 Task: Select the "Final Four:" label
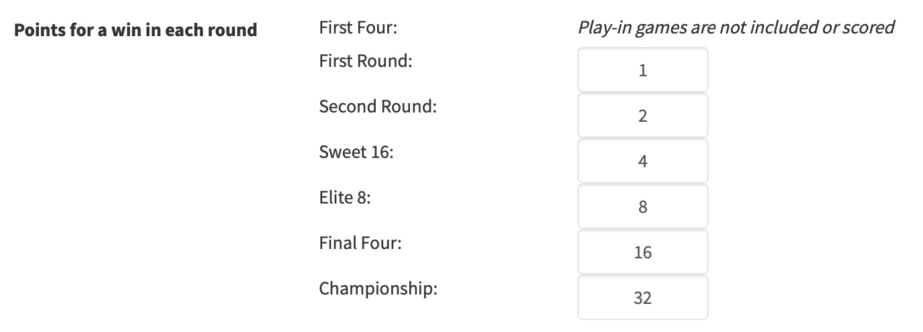(x=360, y=243)
